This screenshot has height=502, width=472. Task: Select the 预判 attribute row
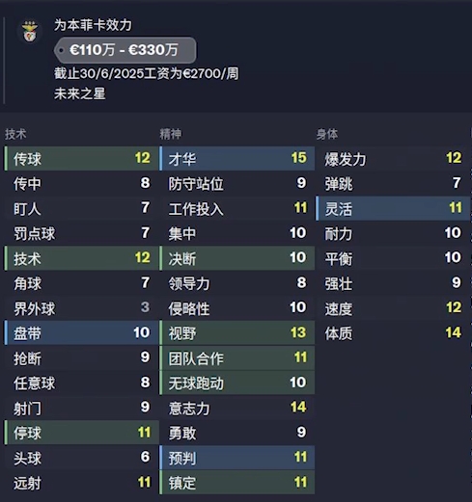[237, 458]
